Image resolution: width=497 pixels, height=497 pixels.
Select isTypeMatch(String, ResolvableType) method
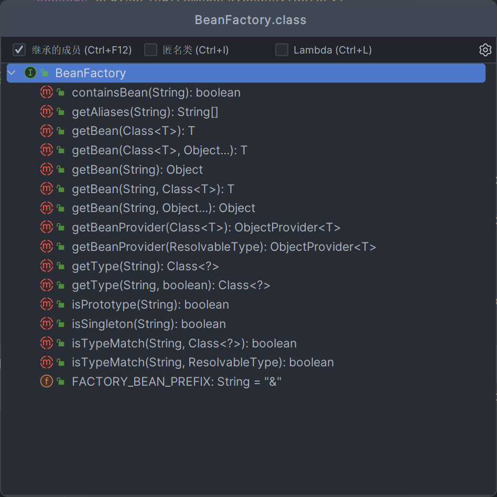[202, 363]
